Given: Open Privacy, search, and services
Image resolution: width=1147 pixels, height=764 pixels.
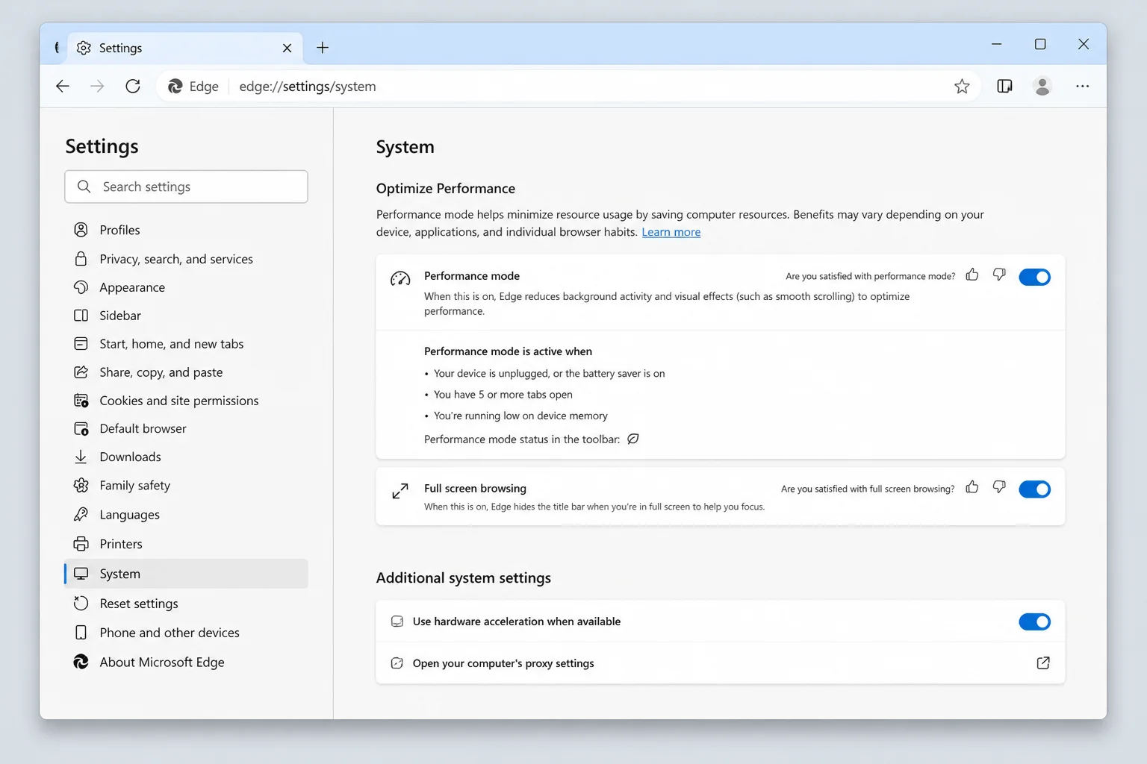Looking at the screenshot, I should point(186,259).
